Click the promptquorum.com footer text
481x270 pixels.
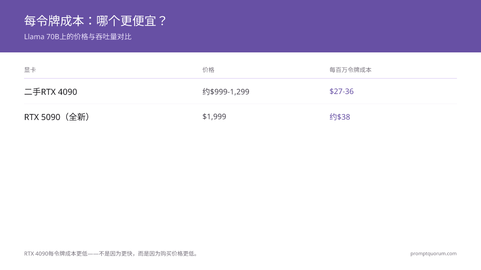tap(433, 254)
